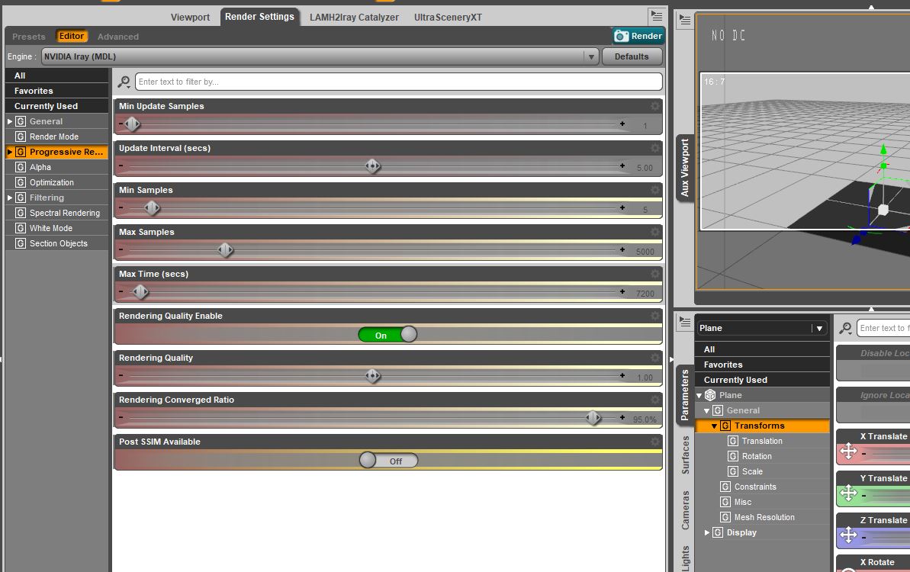Click the plus icon on Rendering Quality slider
The image size is (910, 572).
622,375
